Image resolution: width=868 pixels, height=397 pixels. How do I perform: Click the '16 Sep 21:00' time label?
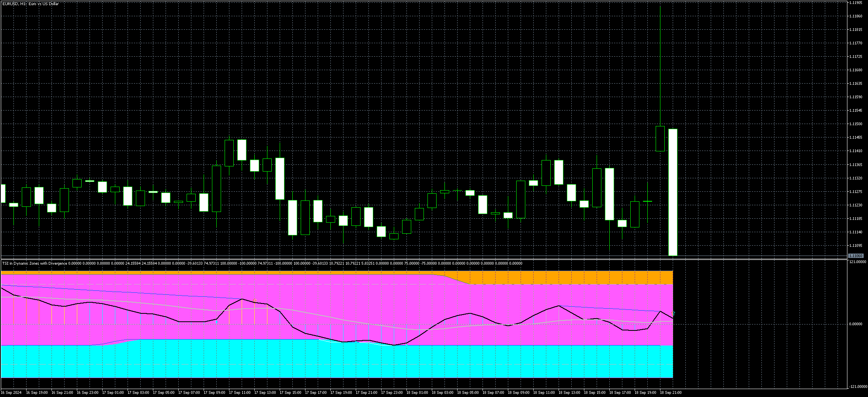coord(62,393)
